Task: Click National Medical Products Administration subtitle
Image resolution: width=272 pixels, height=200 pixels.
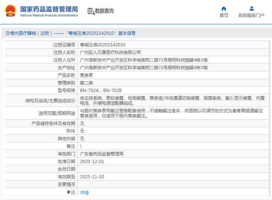Action: coord(49,16)
